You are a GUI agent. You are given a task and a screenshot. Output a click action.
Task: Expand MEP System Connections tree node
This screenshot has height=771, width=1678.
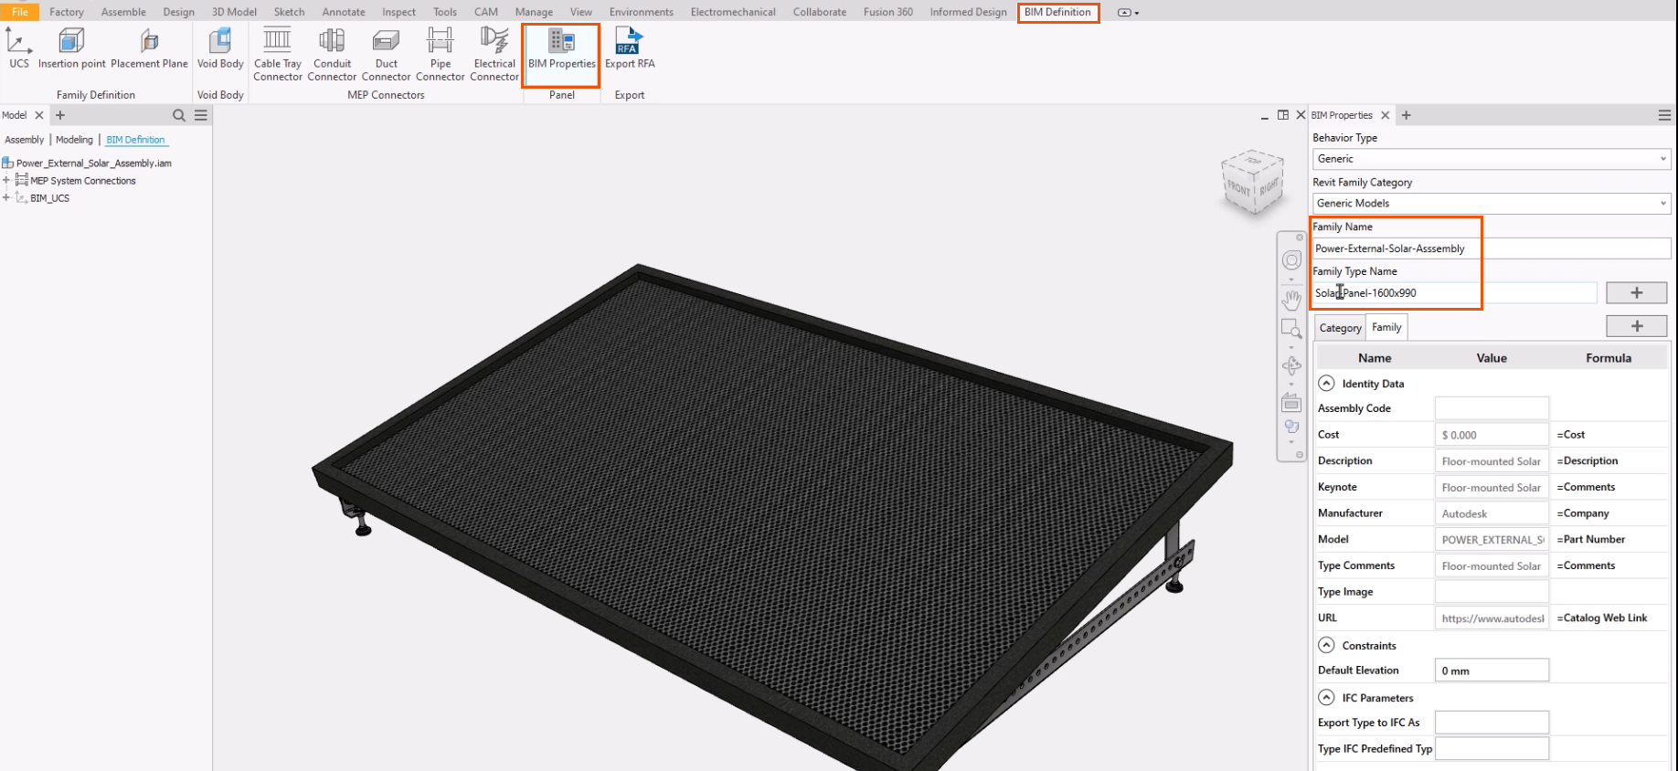(x=6, y=181)
